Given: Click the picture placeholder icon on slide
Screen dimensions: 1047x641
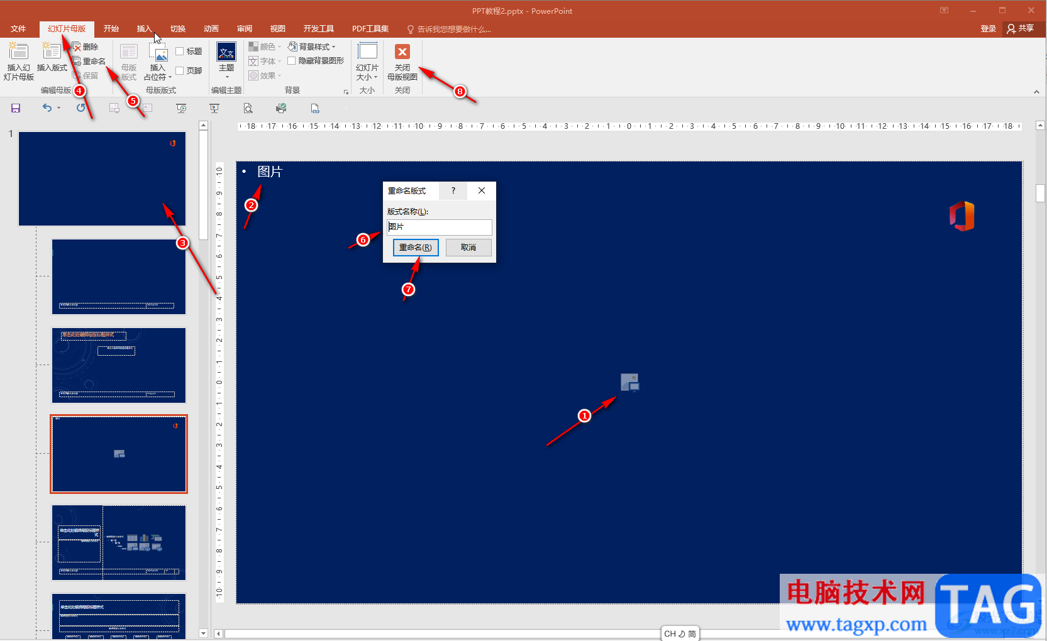Looking at the screenshot, I should (x=630, y=382).
